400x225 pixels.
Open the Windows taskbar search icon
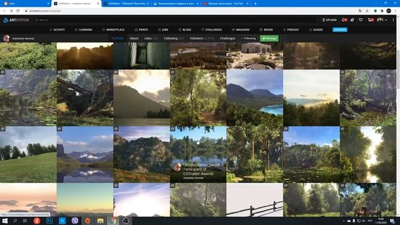click(15, 221)
